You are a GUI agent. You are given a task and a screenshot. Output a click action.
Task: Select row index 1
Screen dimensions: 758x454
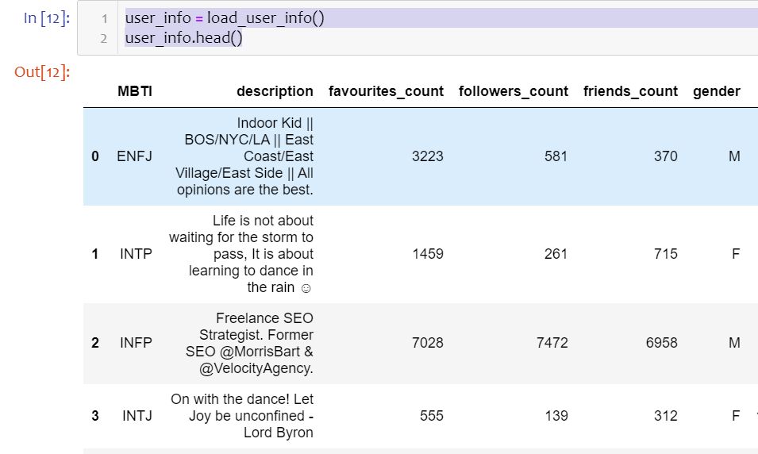click(x=95, y=254)
